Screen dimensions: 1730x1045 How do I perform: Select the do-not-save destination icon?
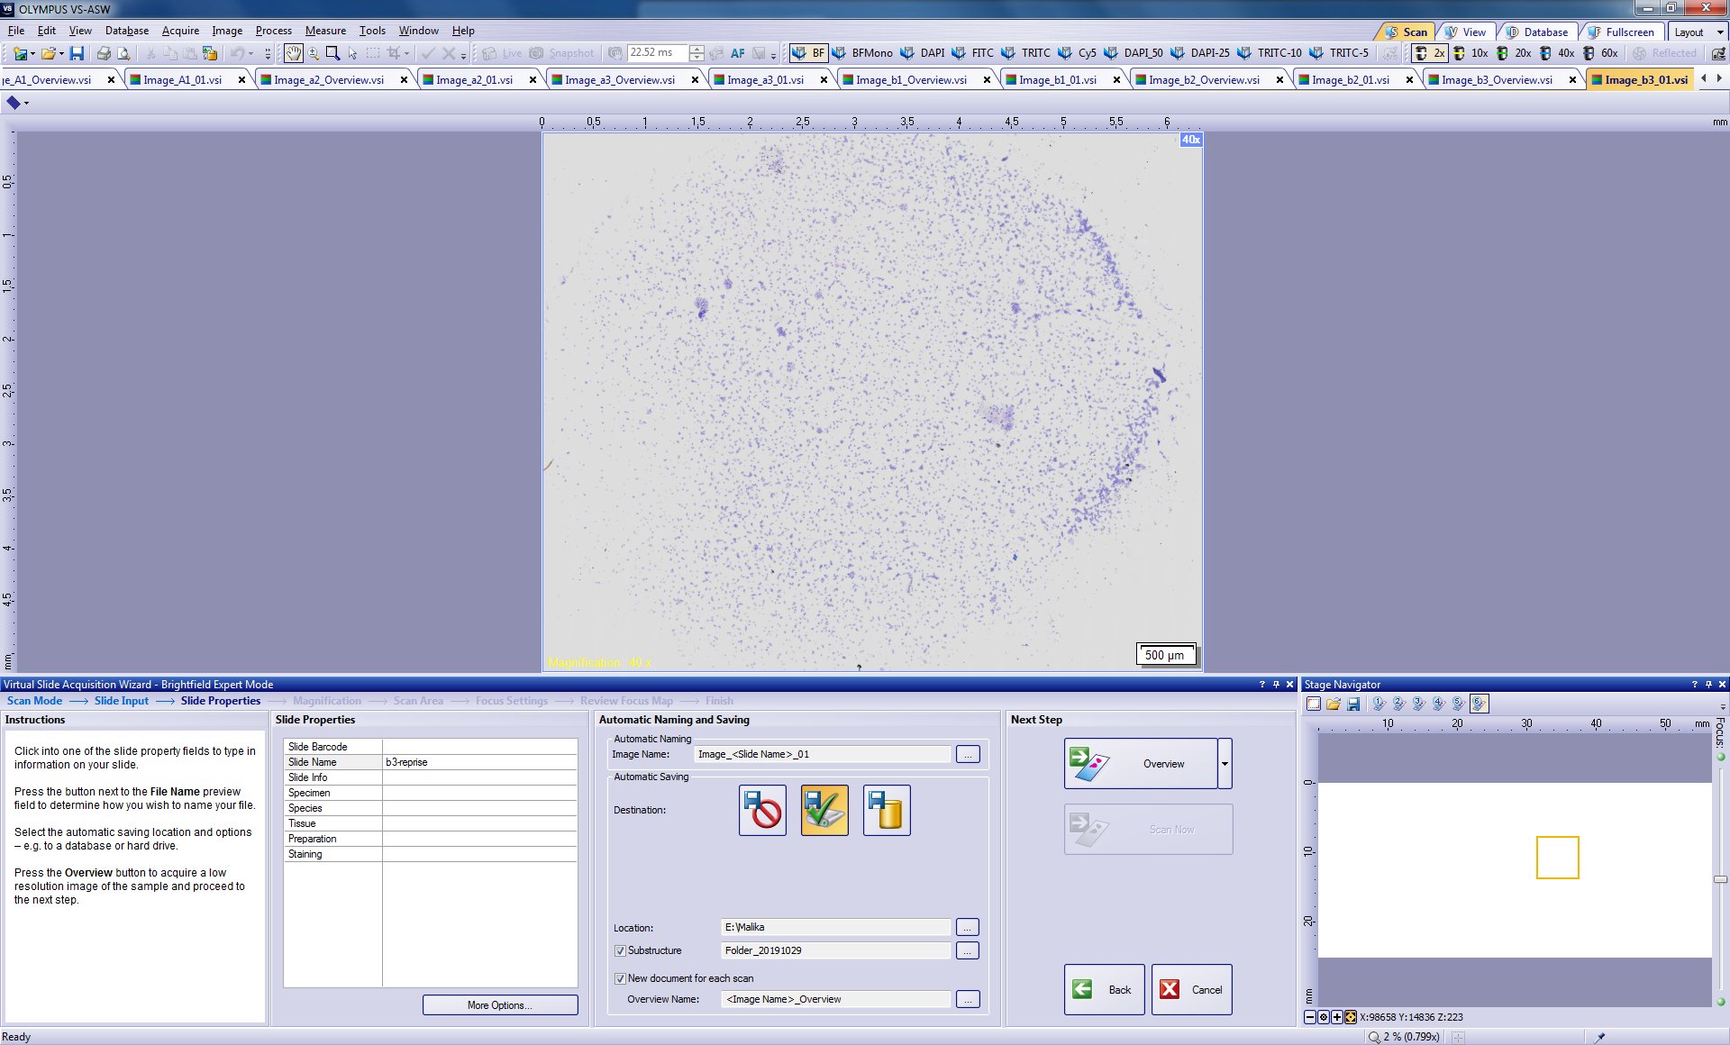click(762, 810)
